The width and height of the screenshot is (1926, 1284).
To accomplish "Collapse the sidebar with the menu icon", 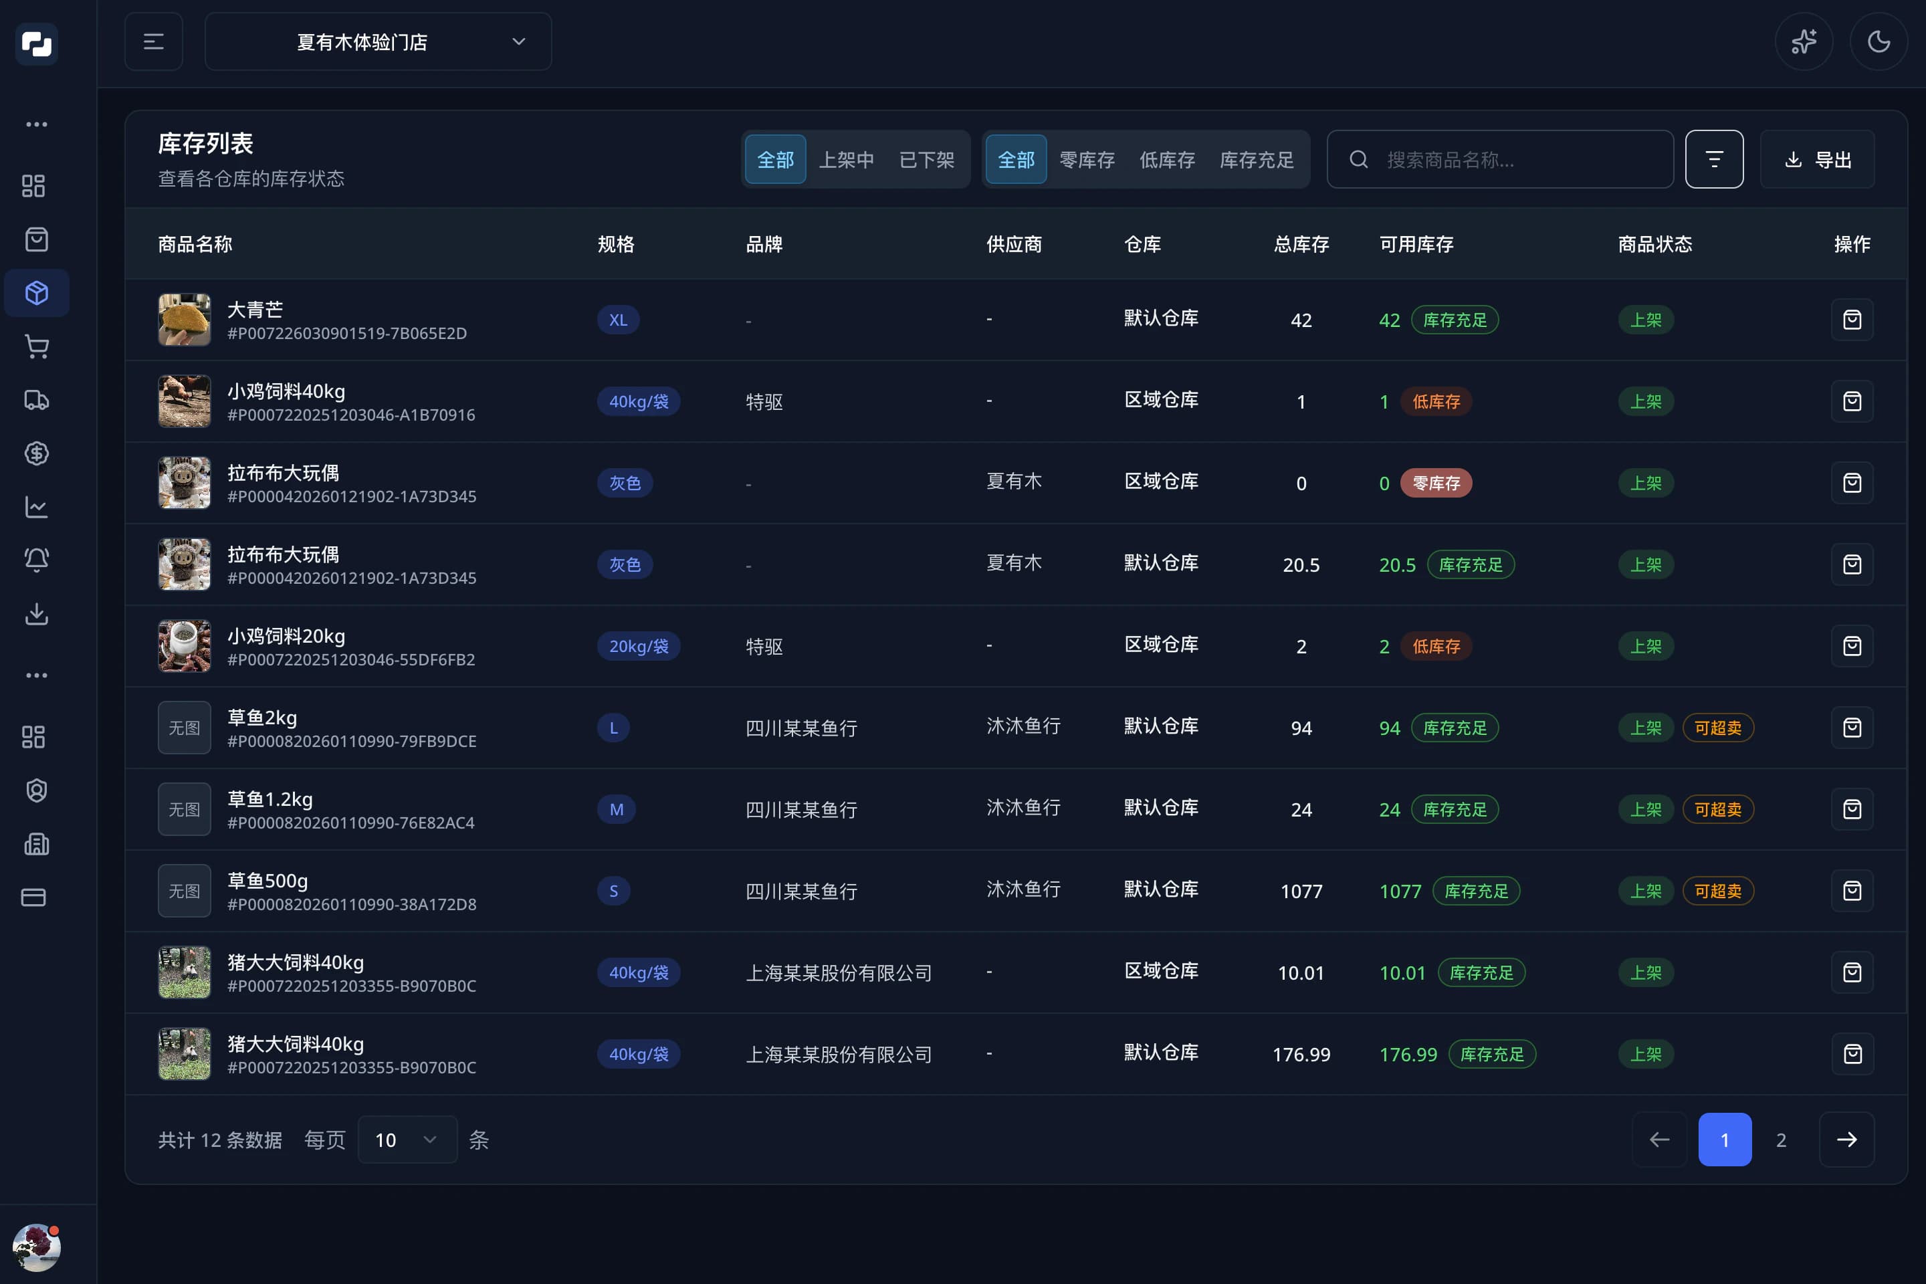I will pos(153,41).
